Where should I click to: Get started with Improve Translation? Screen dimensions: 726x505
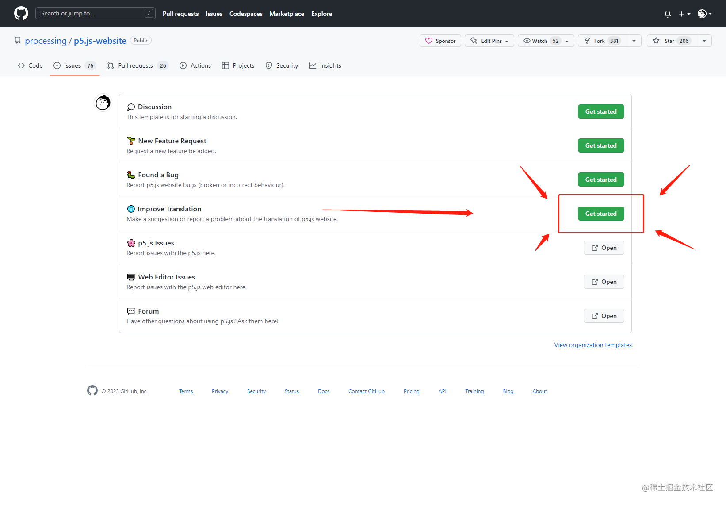[x=601, y=214]
